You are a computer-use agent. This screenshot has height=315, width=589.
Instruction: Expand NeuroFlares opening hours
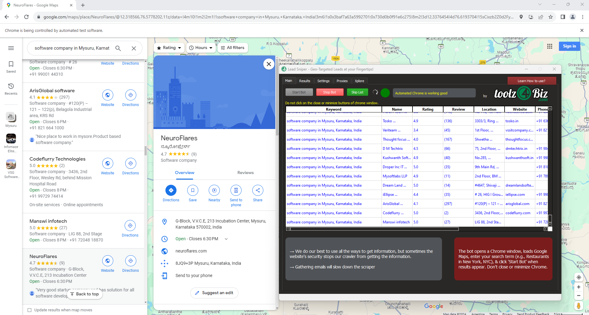(x=226, y=239)
